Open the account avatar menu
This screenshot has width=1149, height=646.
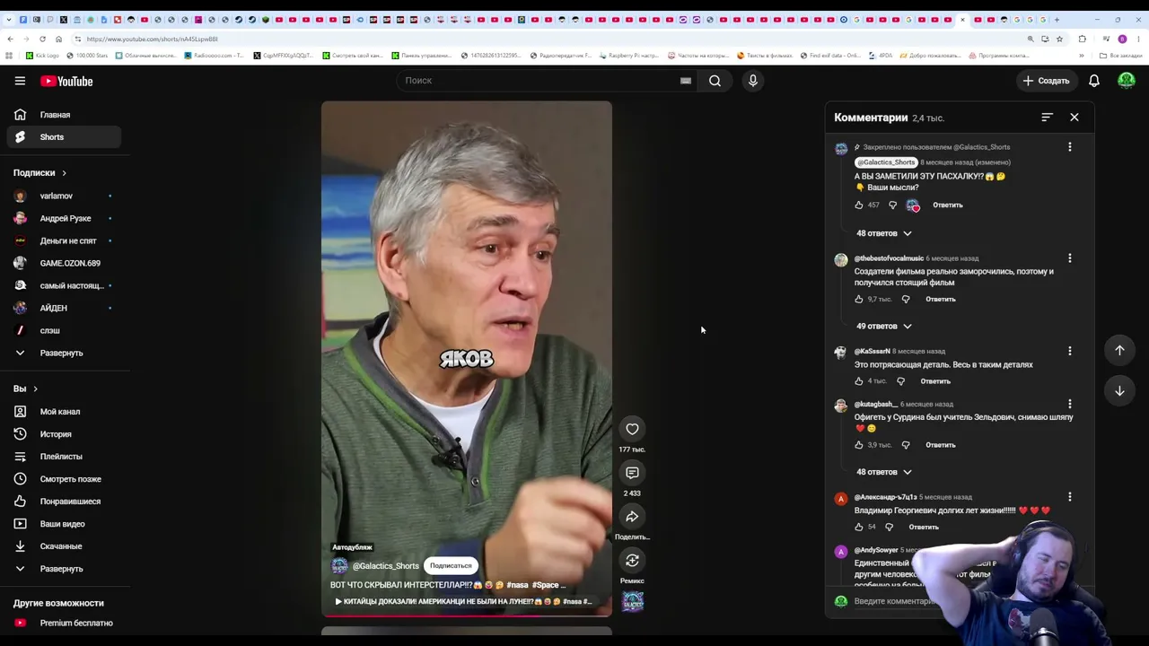coord(1127,81)
